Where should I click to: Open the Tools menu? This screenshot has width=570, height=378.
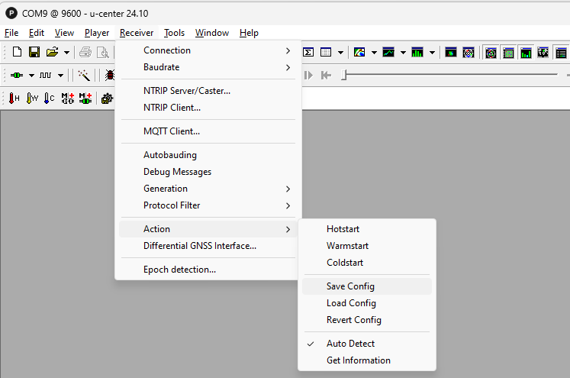pos(174,33)
